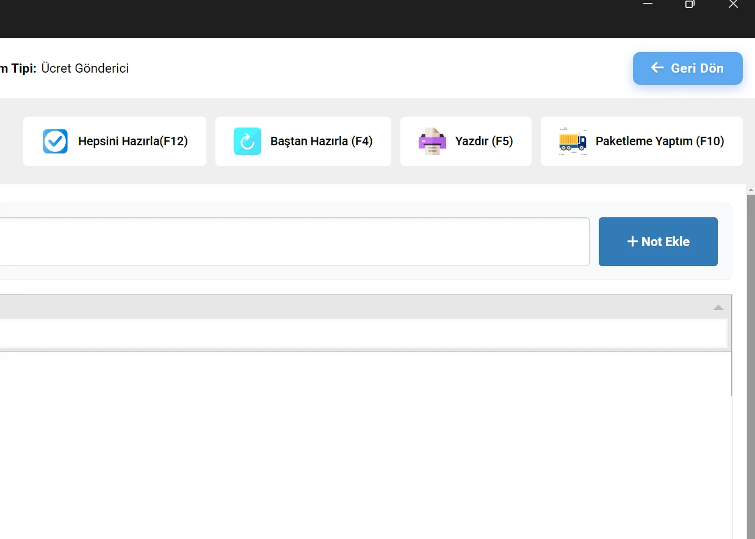Restore down the application window
This screenshot has height=539, width=755.
[x=690, y=4]
